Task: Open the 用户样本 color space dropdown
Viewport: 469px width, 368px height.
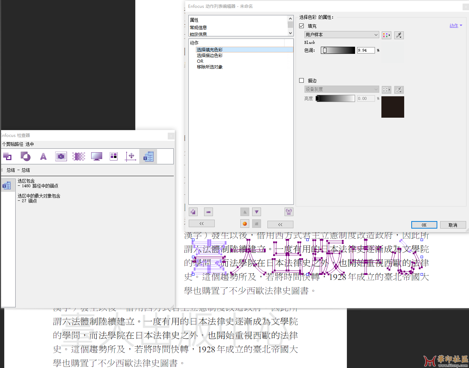Action: click(x=342, y=35)
